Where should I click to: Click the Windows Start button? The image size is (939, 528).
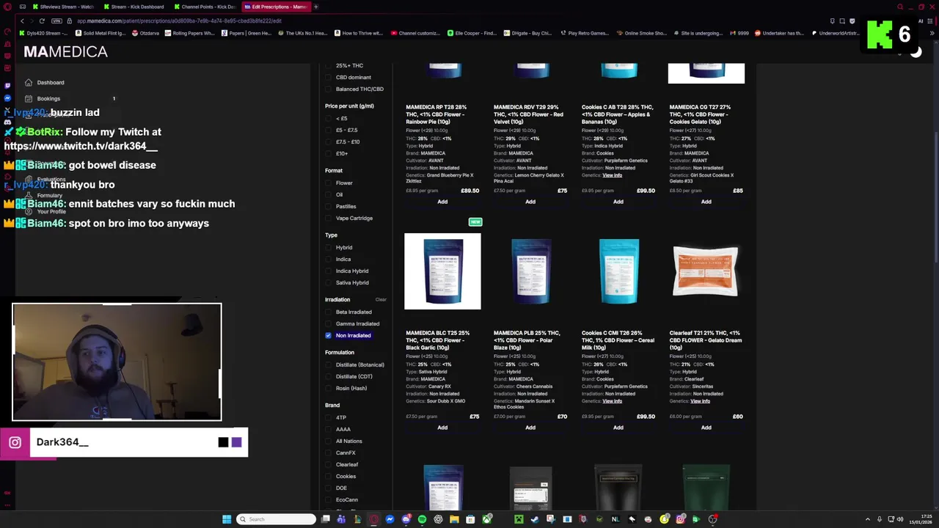[x=227, y=519]
